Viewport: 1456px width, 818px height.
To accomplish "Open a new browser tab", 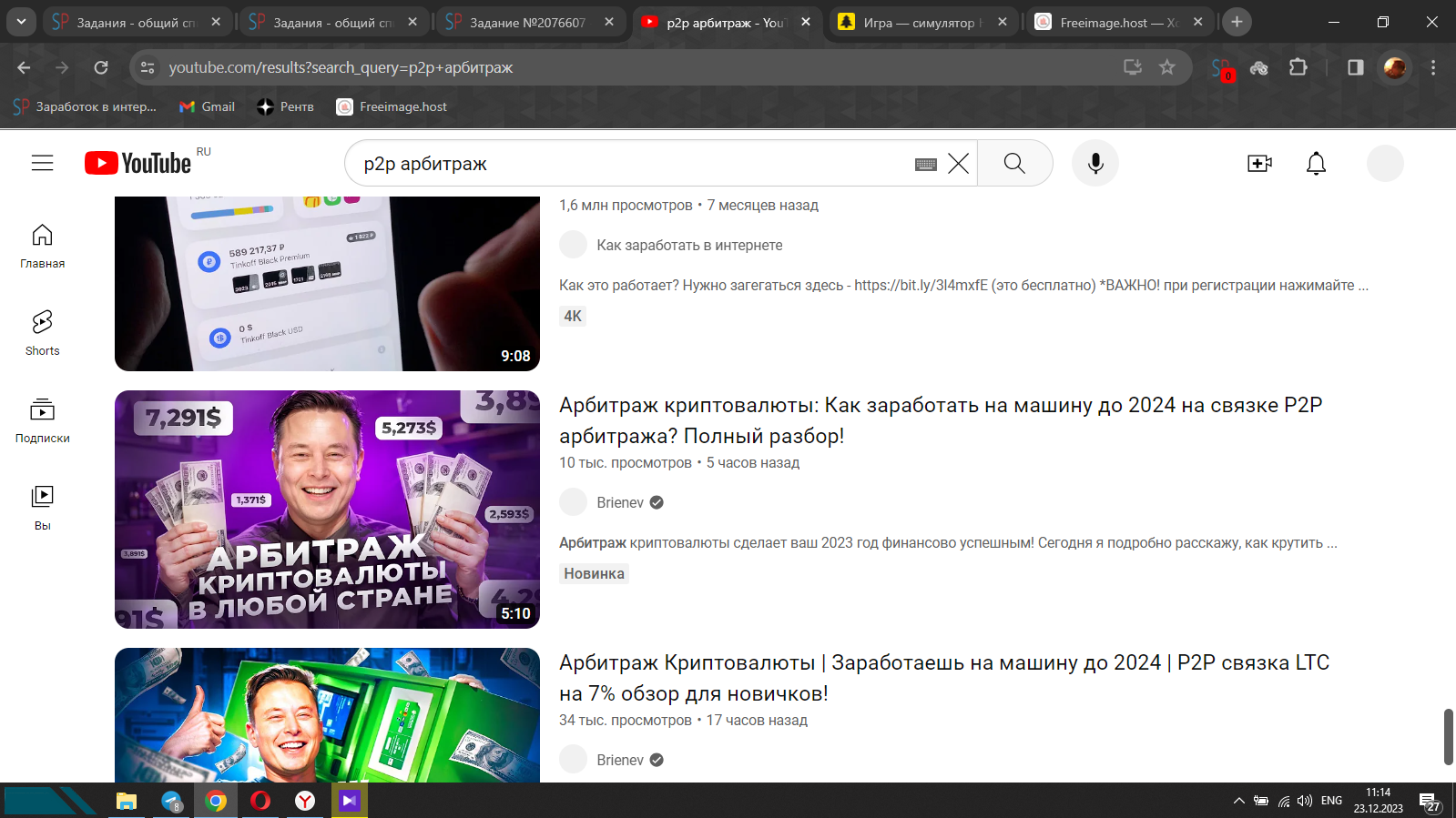I will pos(1237,22).
